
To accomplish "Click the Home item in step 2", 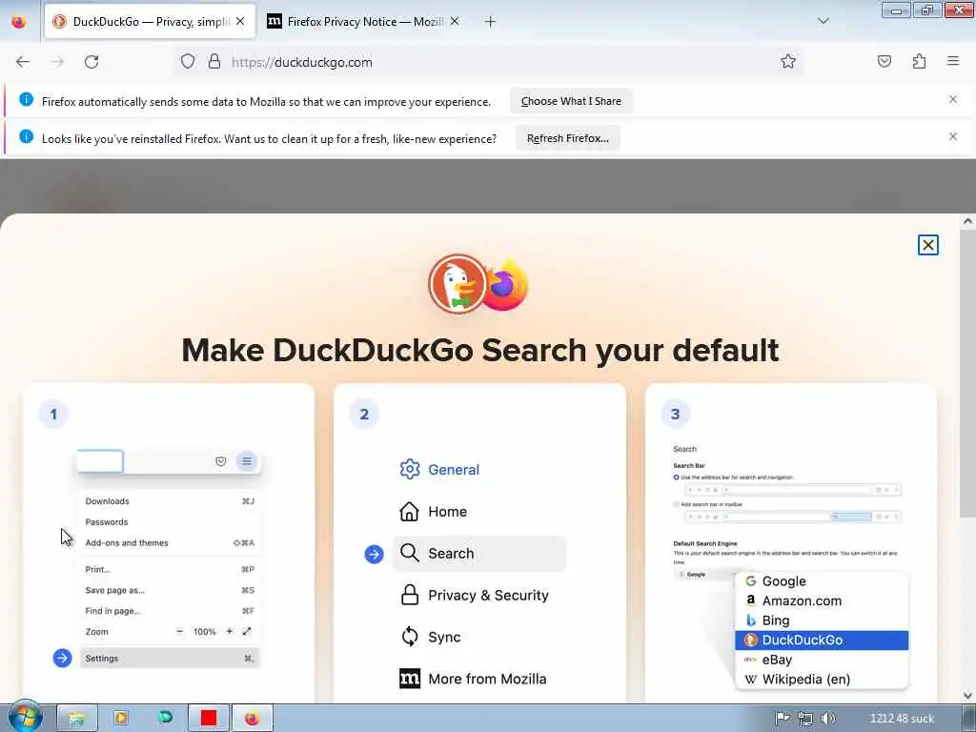I will 434,512.
